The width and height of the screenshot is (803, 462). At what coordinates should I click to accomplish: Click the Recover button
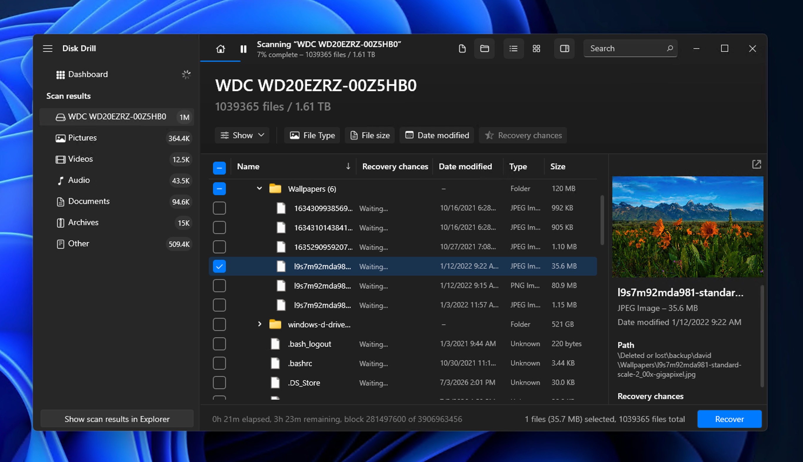click(729, 419)
